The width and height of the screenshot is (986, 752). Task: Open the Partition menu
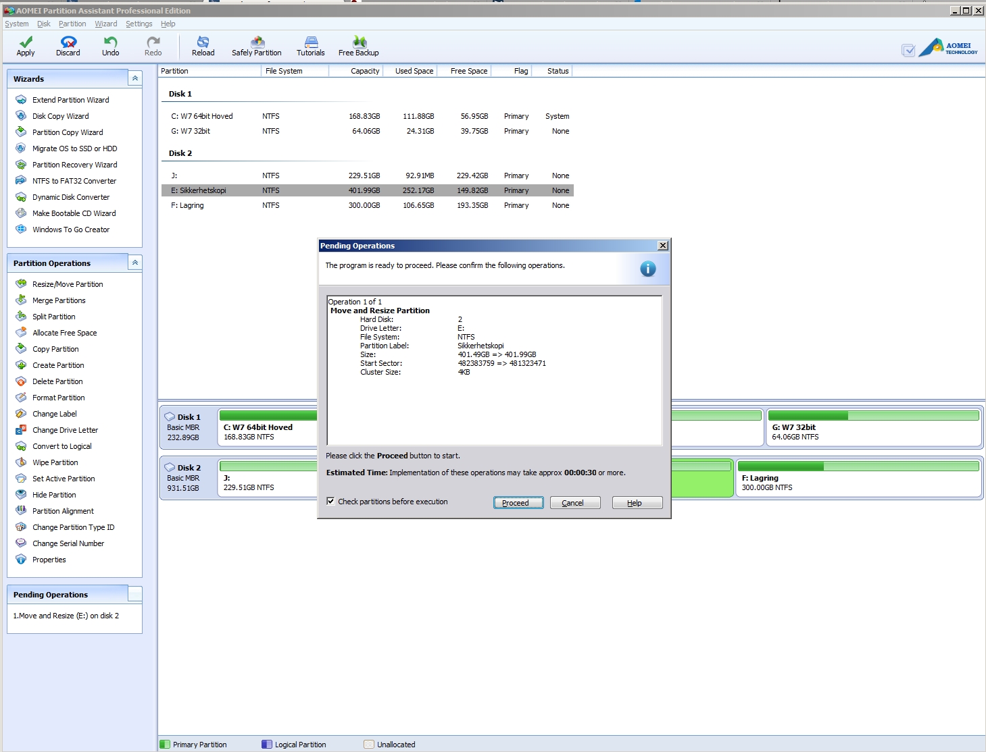(x=72, y=24)
